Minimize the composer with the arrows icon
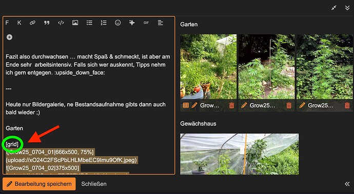This screenshot has width=354, height=194. 334,8
